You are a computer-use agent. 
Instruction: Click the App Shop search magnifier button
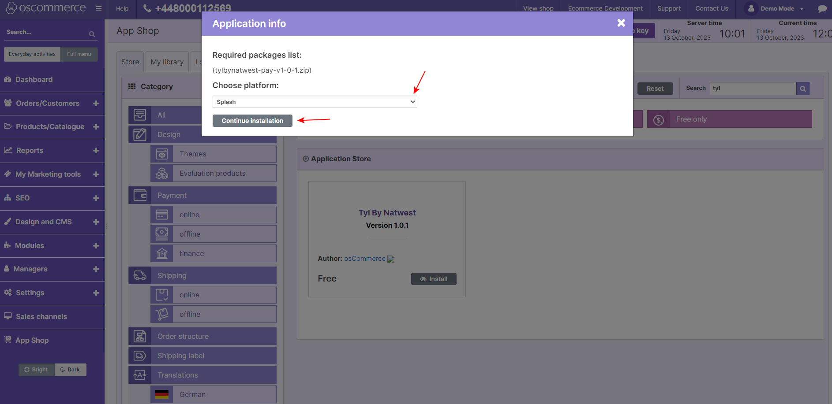coord(803,89)
